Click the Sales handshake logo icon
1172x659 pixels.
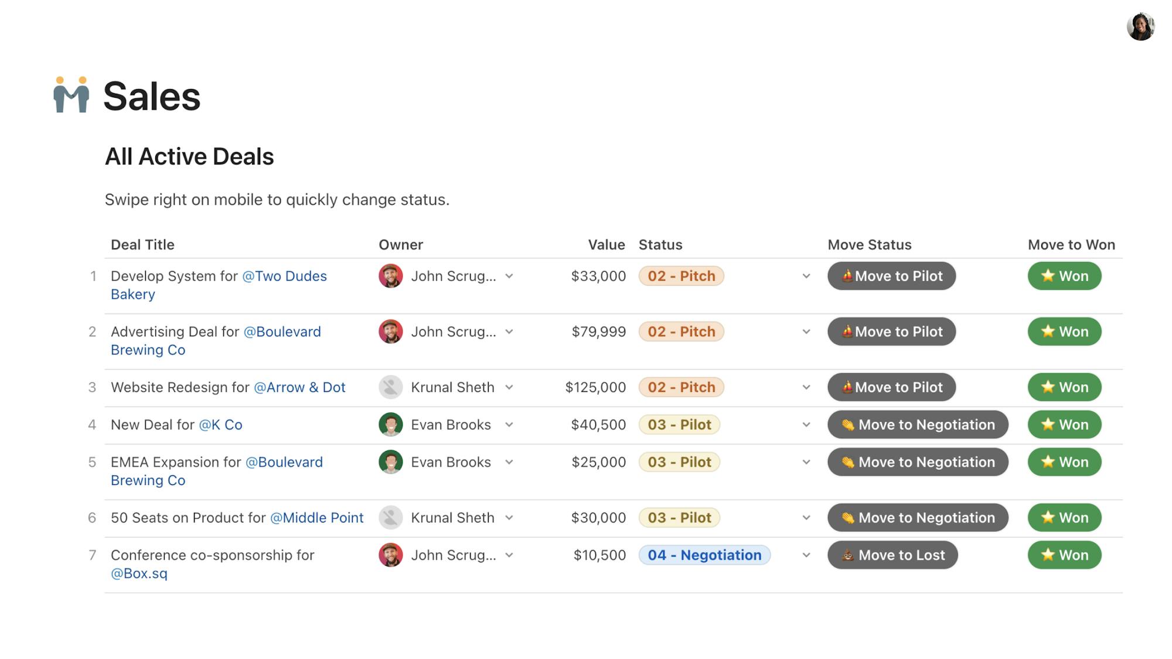coord(71,95)
